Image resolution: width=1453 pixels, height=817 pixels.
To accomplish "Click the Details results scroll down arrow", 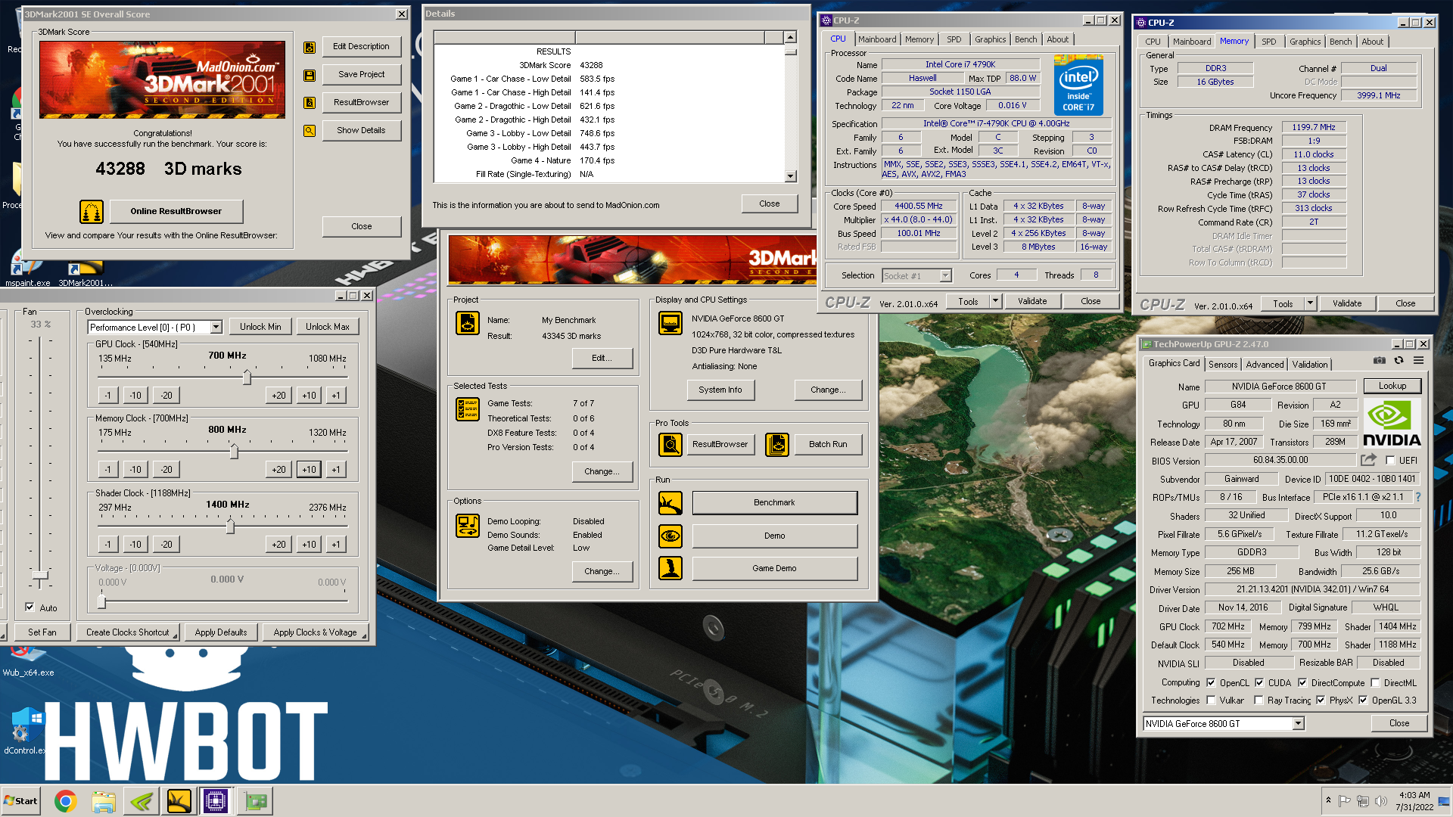I will pyautogui.click(x=790, y=176).
